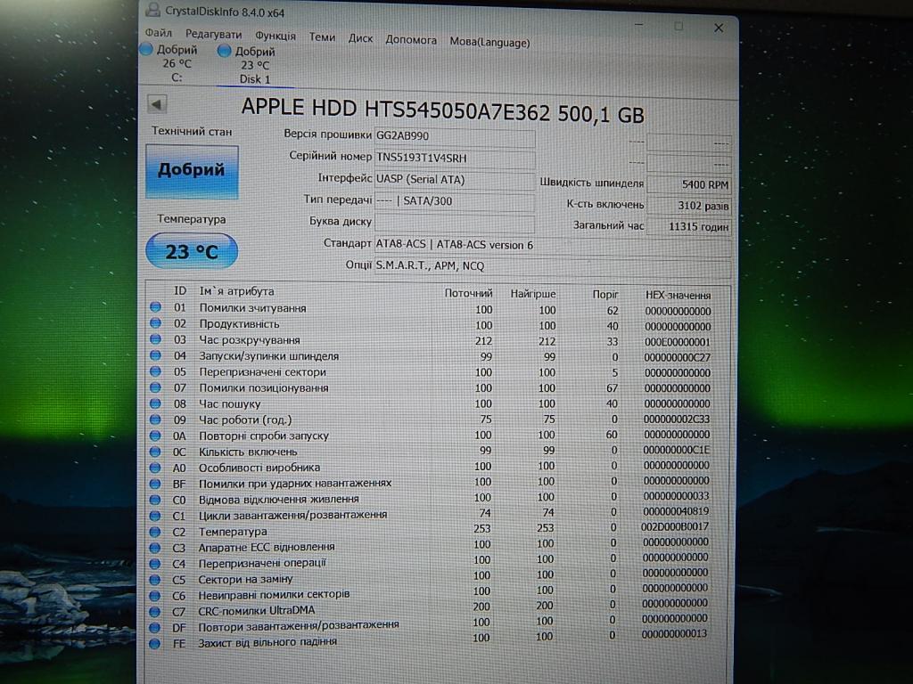Click the status dot for attribute 08

point(155,403)
